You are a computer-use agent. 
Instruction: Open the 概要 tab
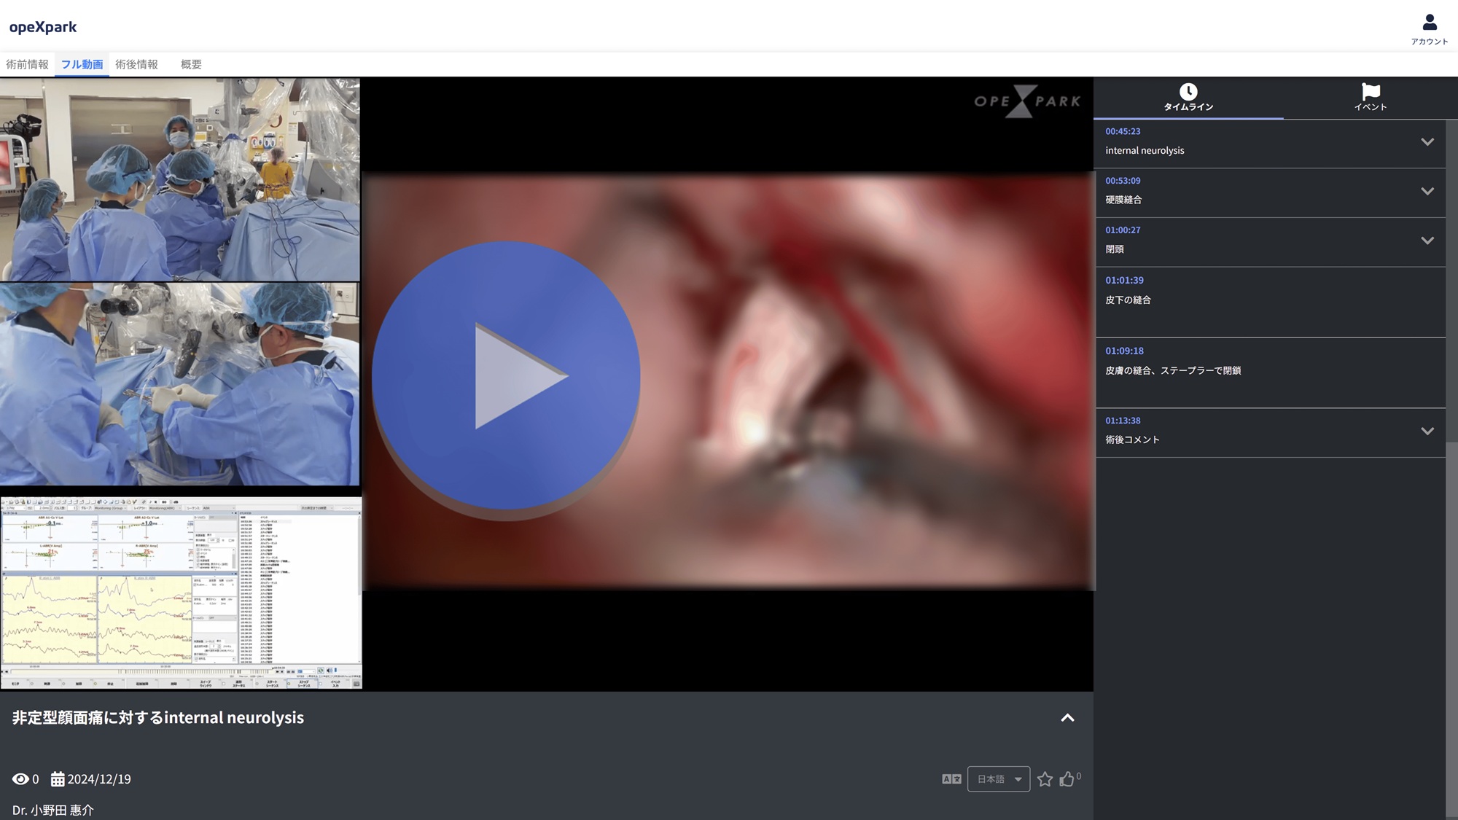point(191,64)
